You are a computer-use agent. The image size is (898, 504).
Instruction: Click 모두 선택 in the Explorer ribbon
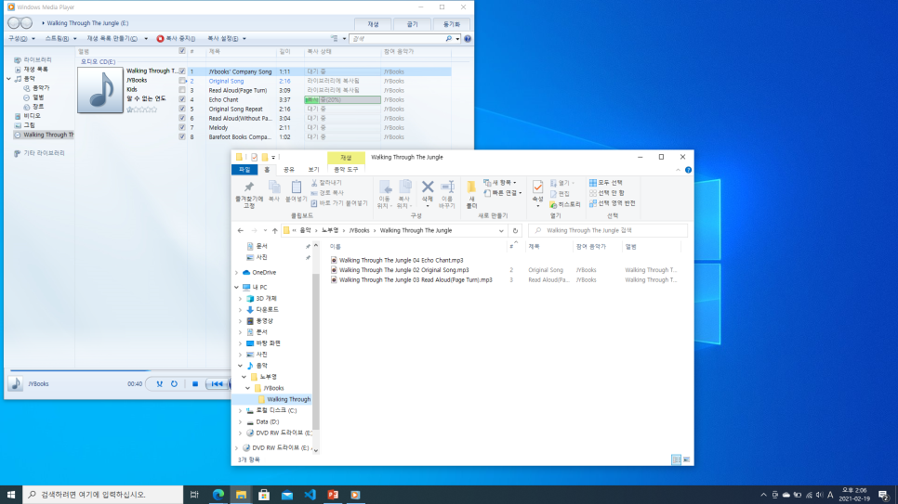606,183
